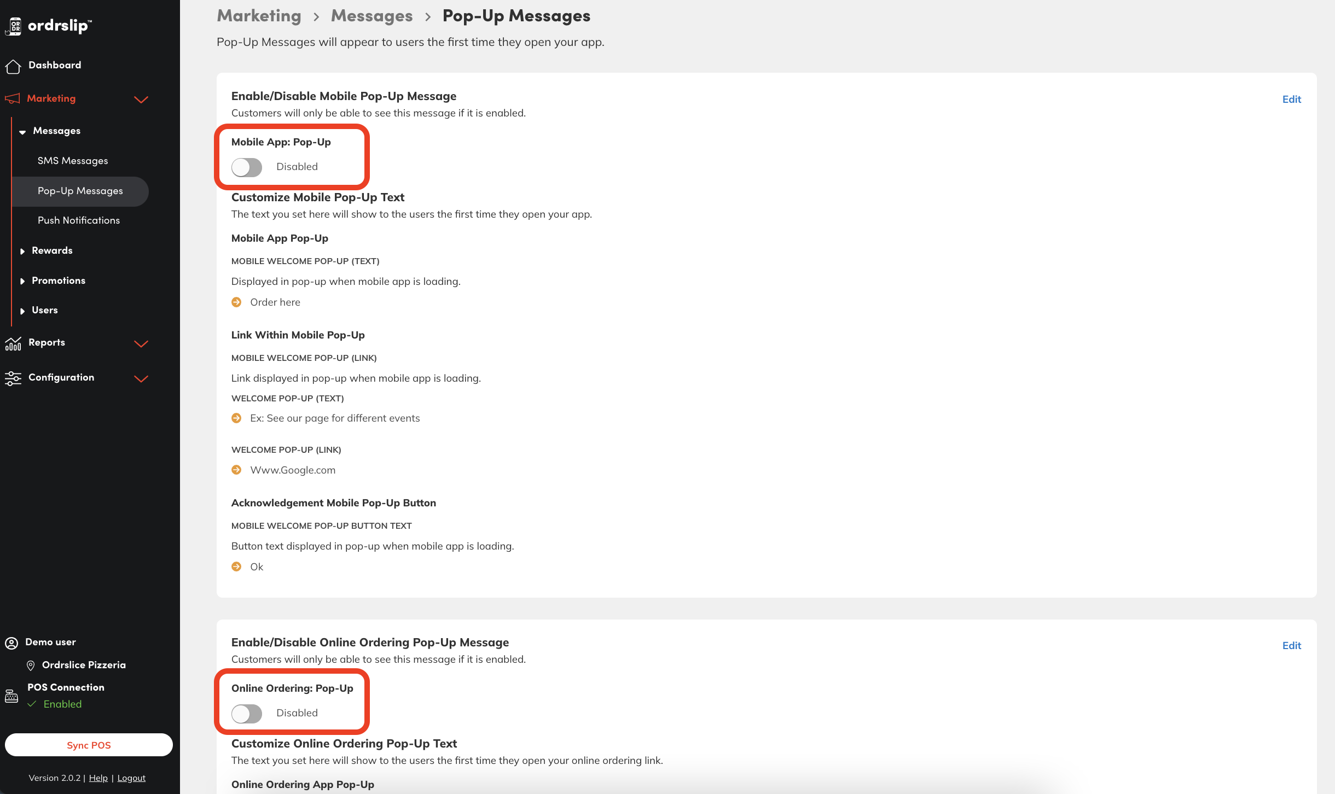Click the Reports chart icon
This screenshot has width=1335, height=794.
13,343
